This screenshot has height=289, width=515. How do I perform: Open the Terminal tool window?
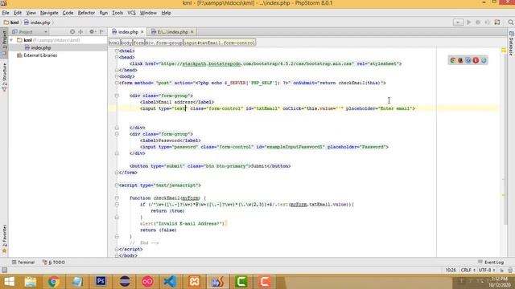click(x=23, y=263)
